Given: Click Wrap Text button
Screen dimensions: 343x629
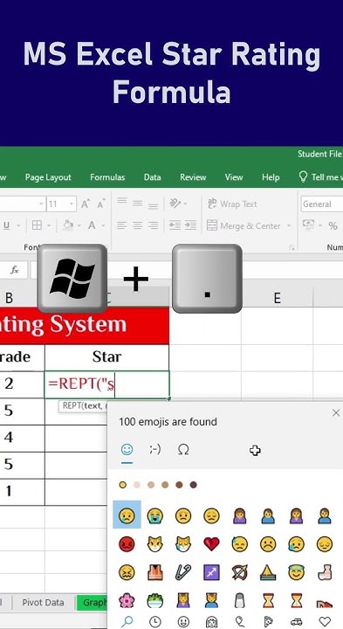Looking at the screenshot, I should click(x=232, y=204).
